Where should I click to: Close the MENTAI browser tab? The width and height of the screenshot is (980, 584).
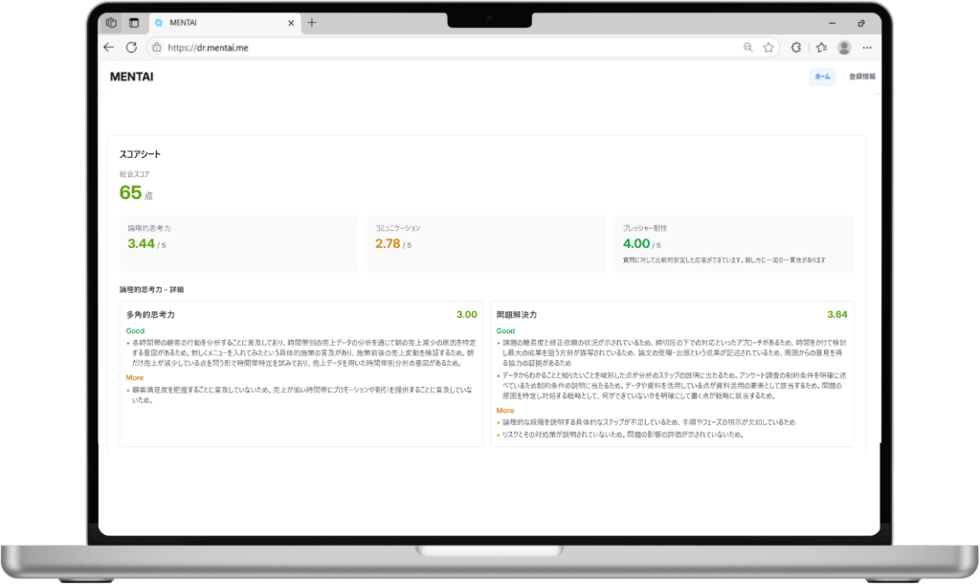point(290,23)
